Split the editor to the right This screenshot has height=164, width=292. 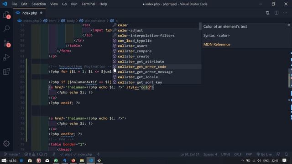pos(276,13)
